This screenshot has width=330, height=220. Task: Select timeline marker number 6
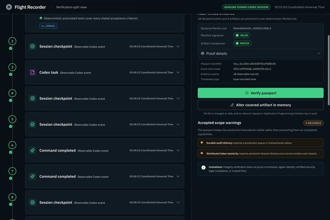click(x=12, y=145)
